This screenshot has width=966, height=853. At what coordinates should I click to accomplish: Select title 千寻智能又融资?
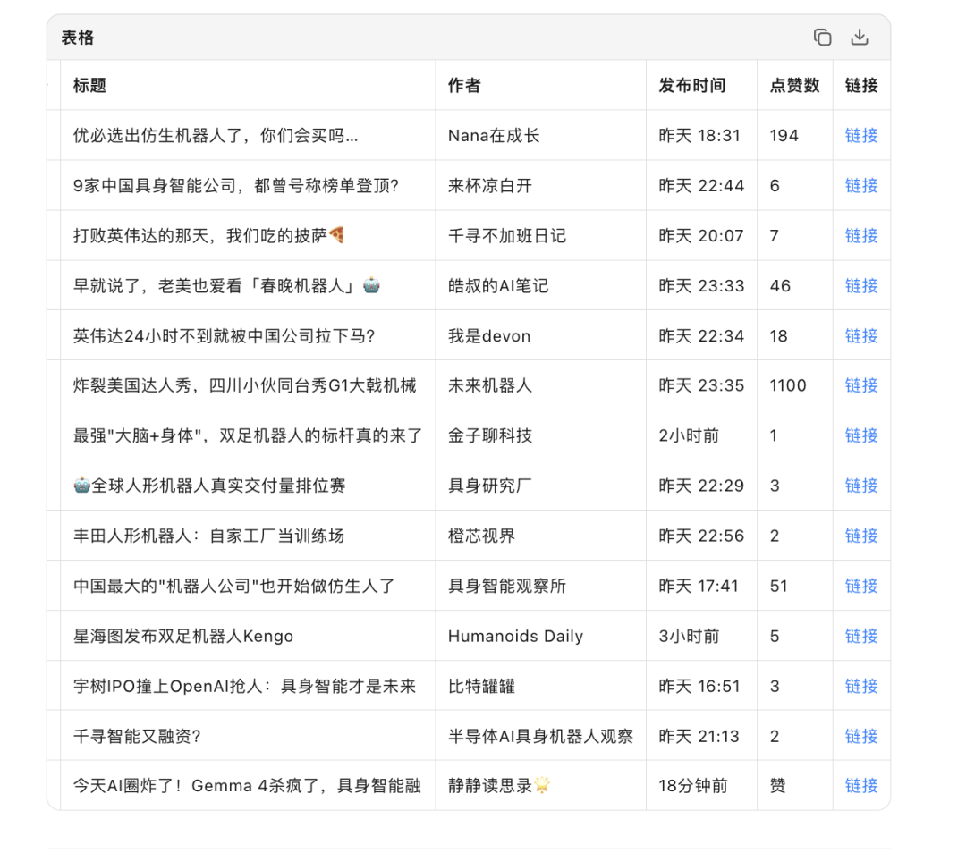(x=137, y=736)
